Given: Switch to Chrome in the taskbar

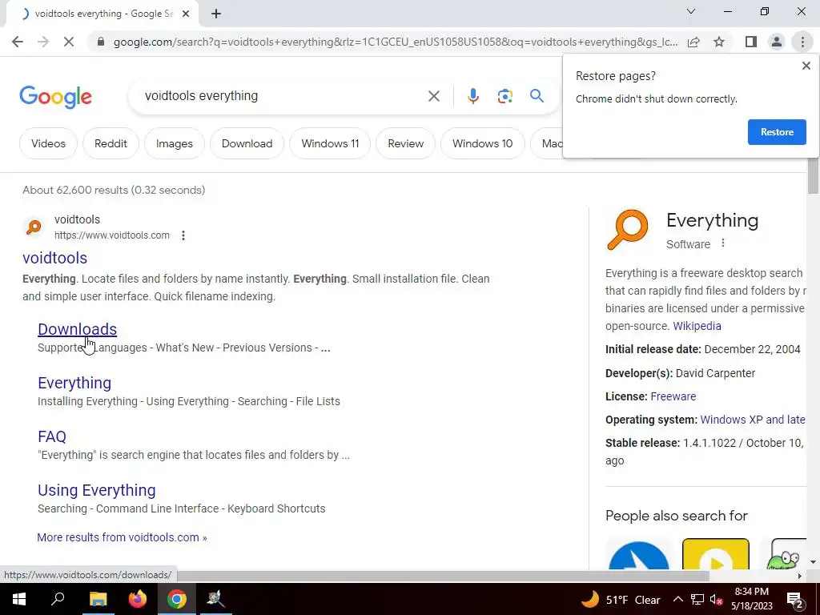Looking at the screenshot, I should [x=177, y=599].
